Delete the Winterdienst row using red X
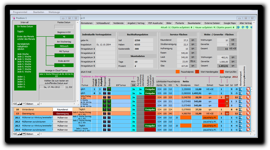Image resolution: width=270 pixels, height=150 pixels. click(x=248, y=109)
